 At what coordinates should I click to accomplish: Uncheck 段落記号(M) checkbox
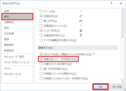(x=41, y=16)
